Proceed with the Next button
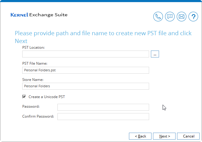202x142 pixels. pyautogui.click(x=164, y=136)
